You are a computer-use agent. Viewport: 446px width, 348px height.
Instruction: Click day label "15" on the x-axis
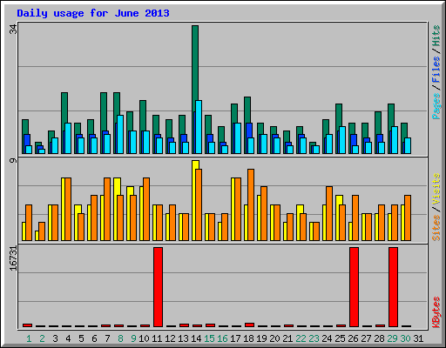[x=209, y=338]
